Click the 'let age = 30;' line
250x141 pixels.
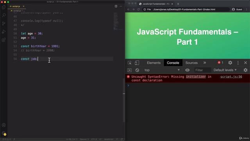click(32, 34)
